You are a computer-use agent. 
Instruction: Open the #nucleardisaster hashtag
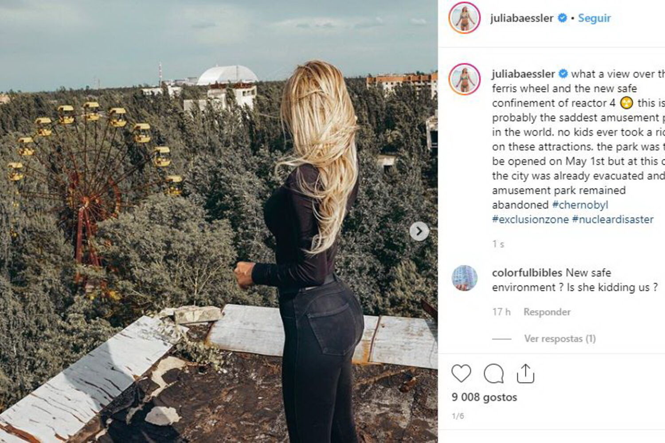click(613, 219)
